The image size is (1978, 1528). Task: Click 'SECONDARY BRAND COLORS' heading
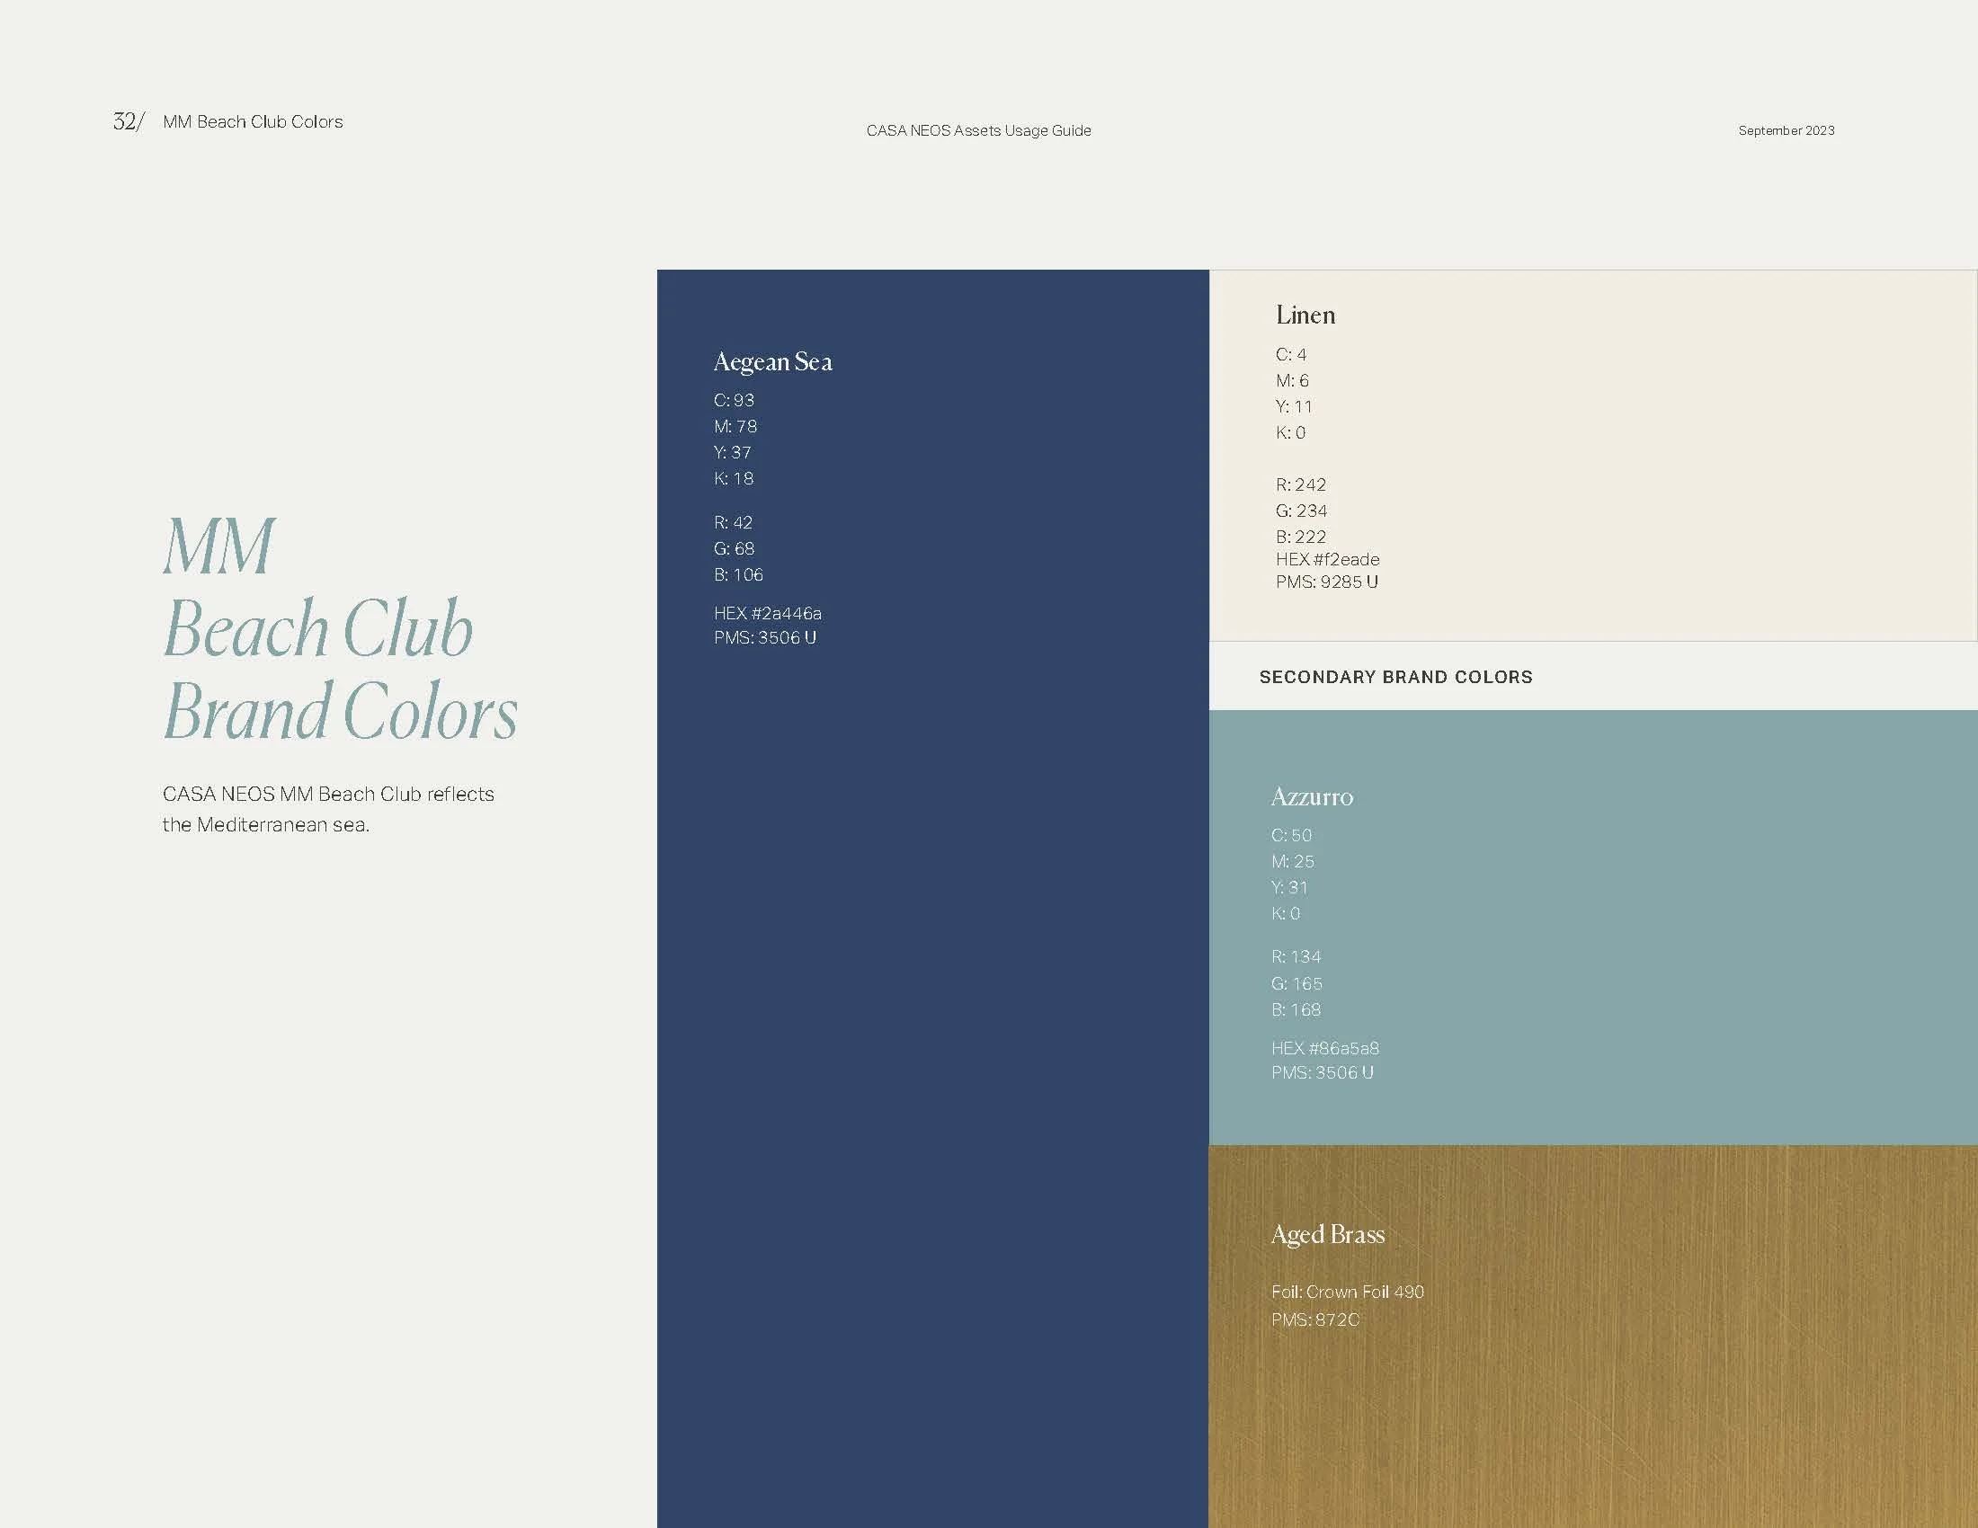click(1395, 677)
